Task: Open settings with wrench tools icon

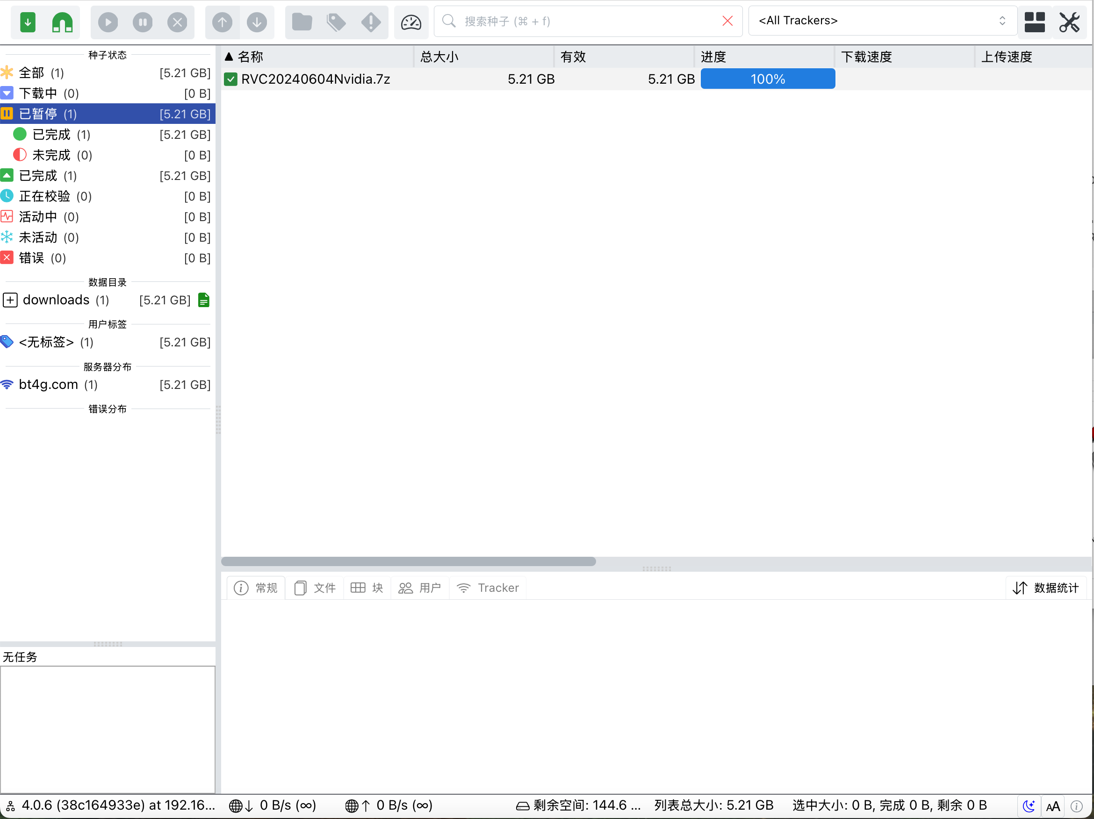Action: click(x=1069, y=22)
